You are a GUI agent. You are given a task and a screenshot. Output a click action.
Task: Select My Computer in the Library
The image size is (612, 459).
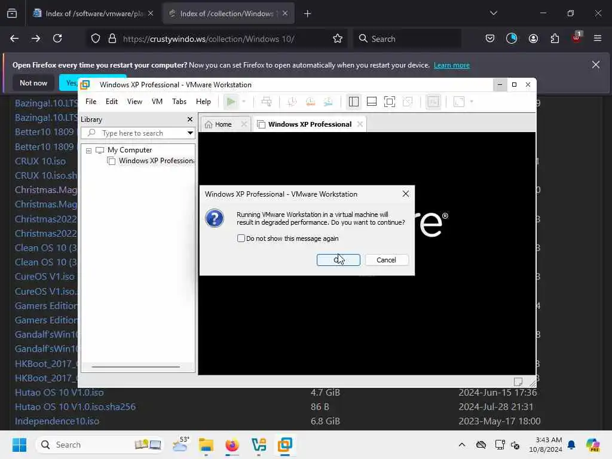130,150
